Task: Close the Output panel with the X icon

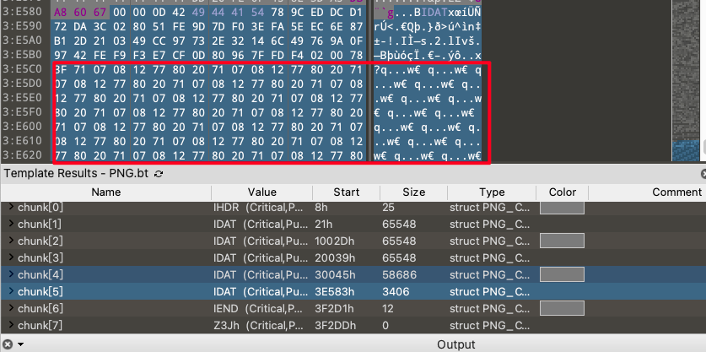Action: [8, 344]
